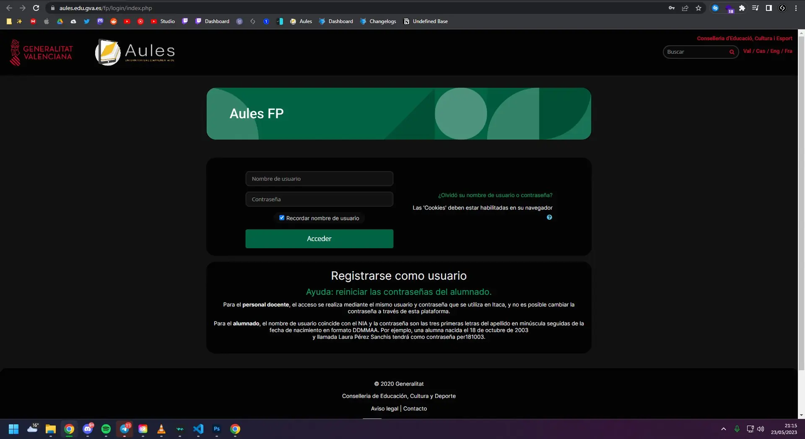Open Visual Studio Code from the taskbar
This screenshot has height=439, width=805.
198,429
